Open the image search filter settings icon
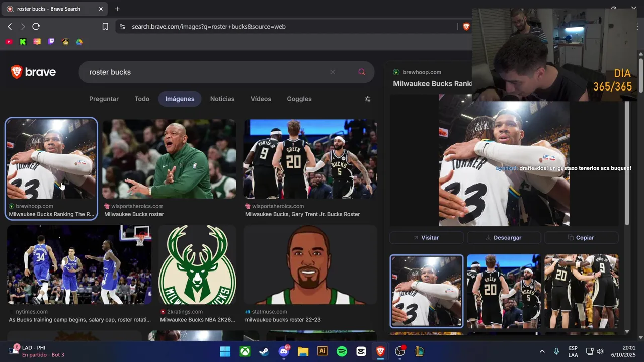The width and height of the screenshot is (644, 362). pyautogui.click(x=368, y=99)
